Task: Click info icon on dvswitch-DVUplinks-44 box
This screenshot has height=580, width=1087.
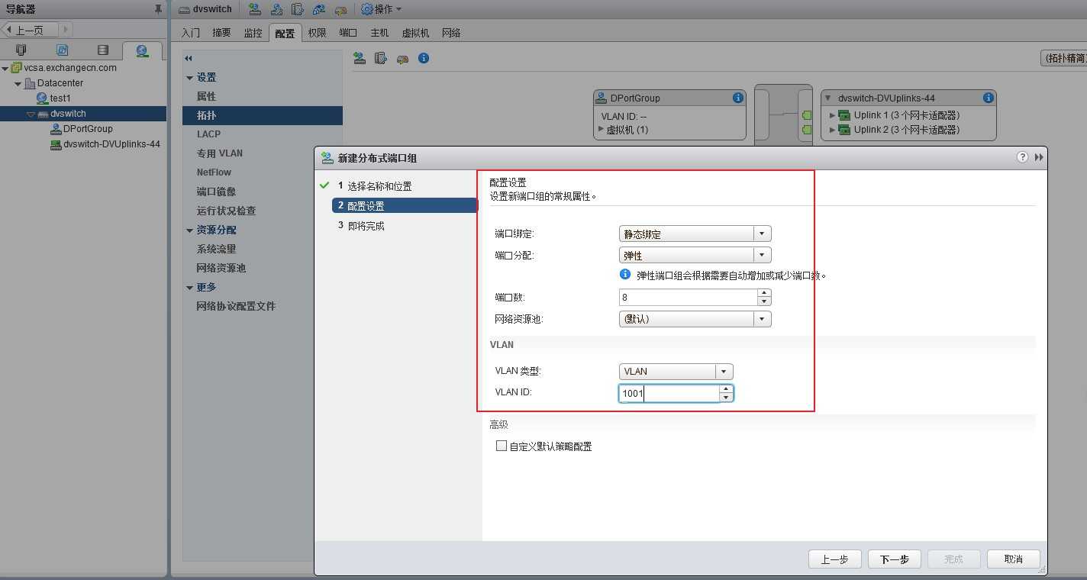Action: click(x=988, y=98)
